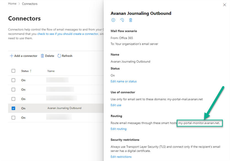230x161 pixels.
Task: Click 'To: Your organization's email server' text
Action: [x=134, y=44]
